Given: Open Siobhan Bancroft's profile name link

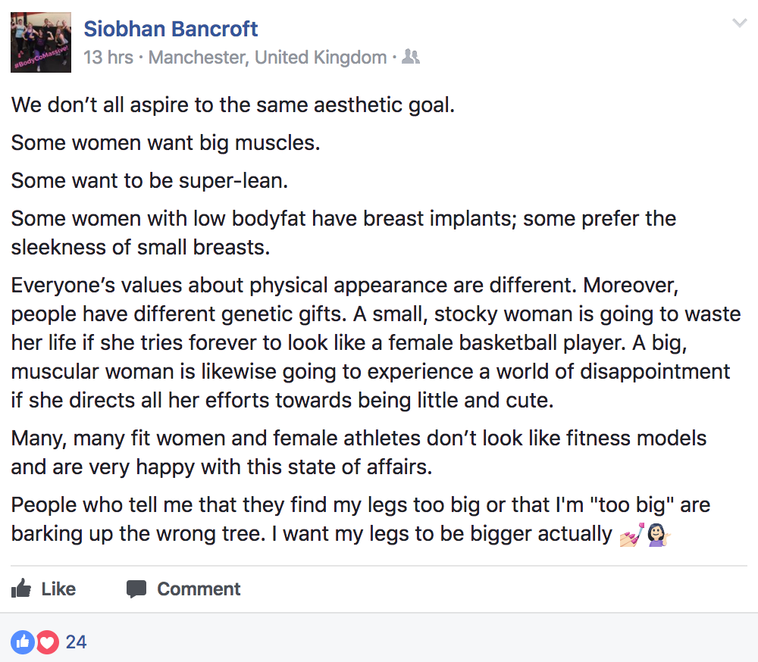Looking at the screenshot, I should [x=171, y=29].
